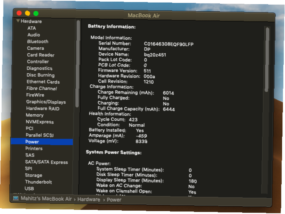Click the Amperage value -459
Viewport: 285px width, 214px height.
coord(141,136)
